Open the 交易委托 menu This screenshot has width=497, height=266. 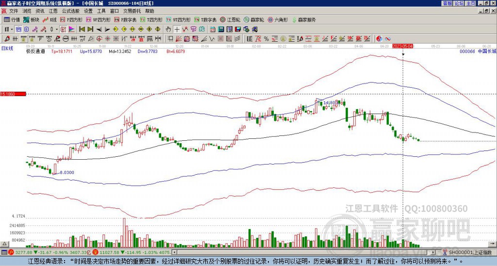pos(132,11)
